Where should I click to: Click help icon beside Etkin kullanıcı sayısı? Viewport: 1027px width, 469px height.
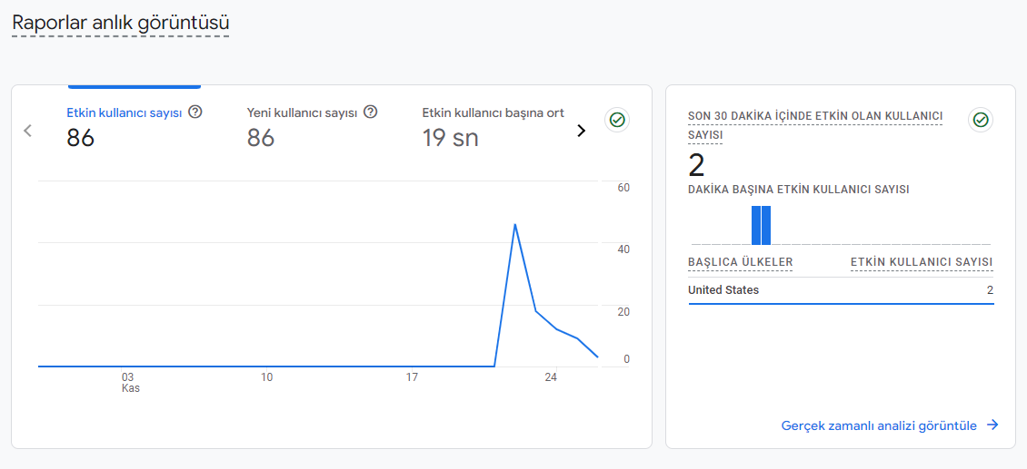point(194,112)
